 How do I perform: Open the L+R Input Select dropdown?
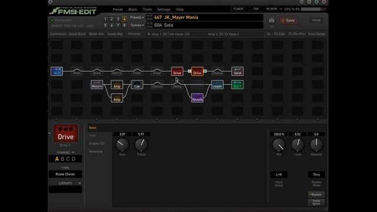tap(279, 175)
